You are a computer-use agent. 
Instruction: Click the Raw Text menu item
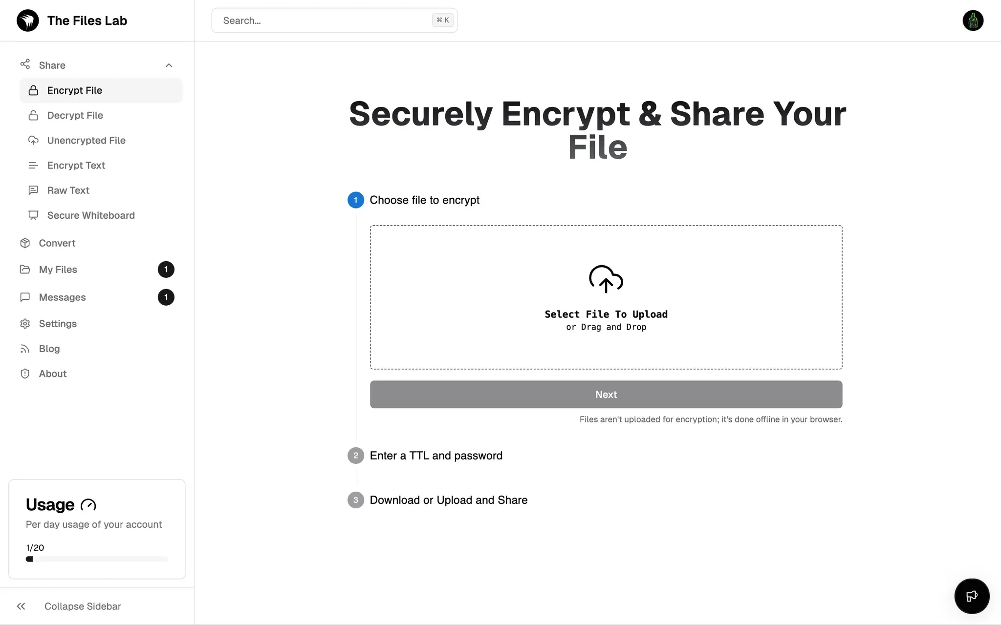click(68, 190)
